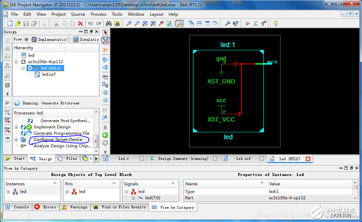Select pointer tool in RTL viewer sidebar

tap(105, 32)
